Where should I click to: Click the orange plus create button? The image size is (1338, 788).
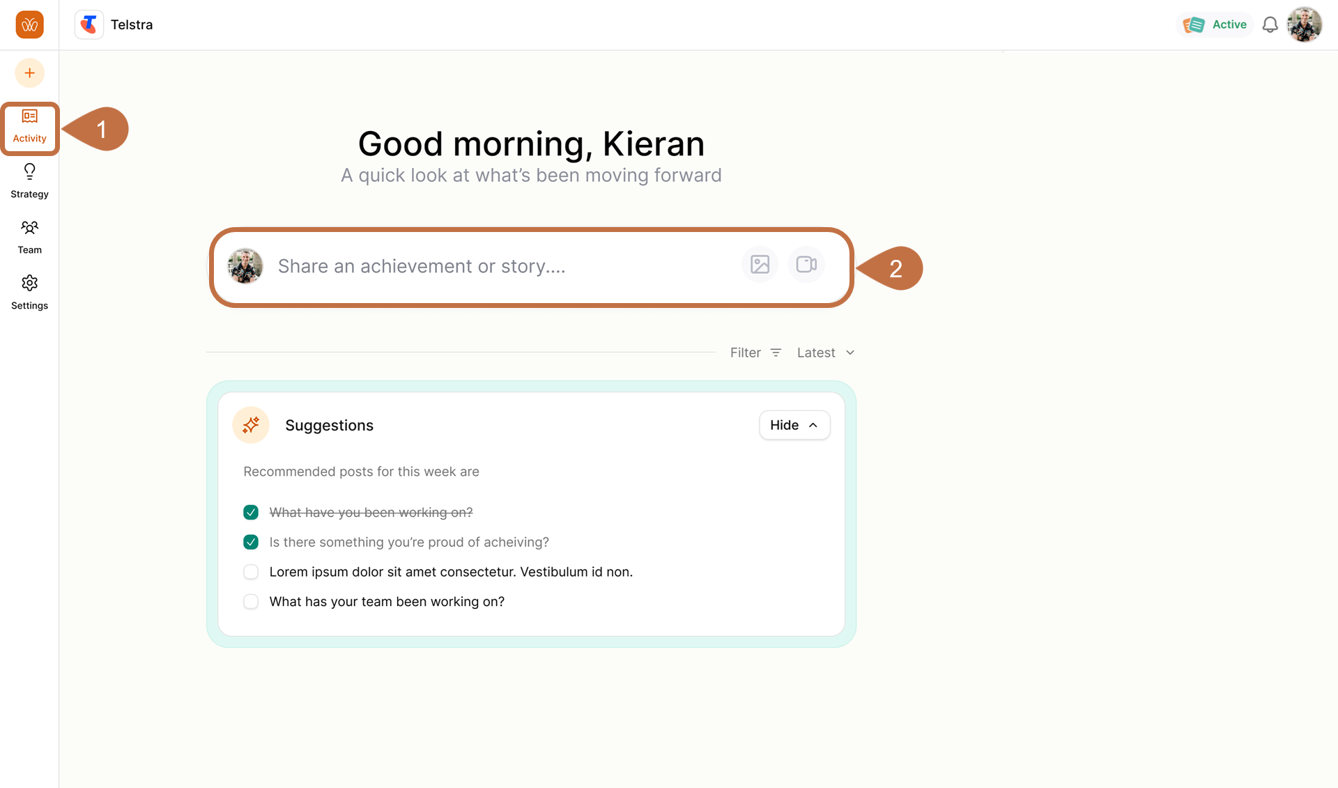[x=29, y=73]
